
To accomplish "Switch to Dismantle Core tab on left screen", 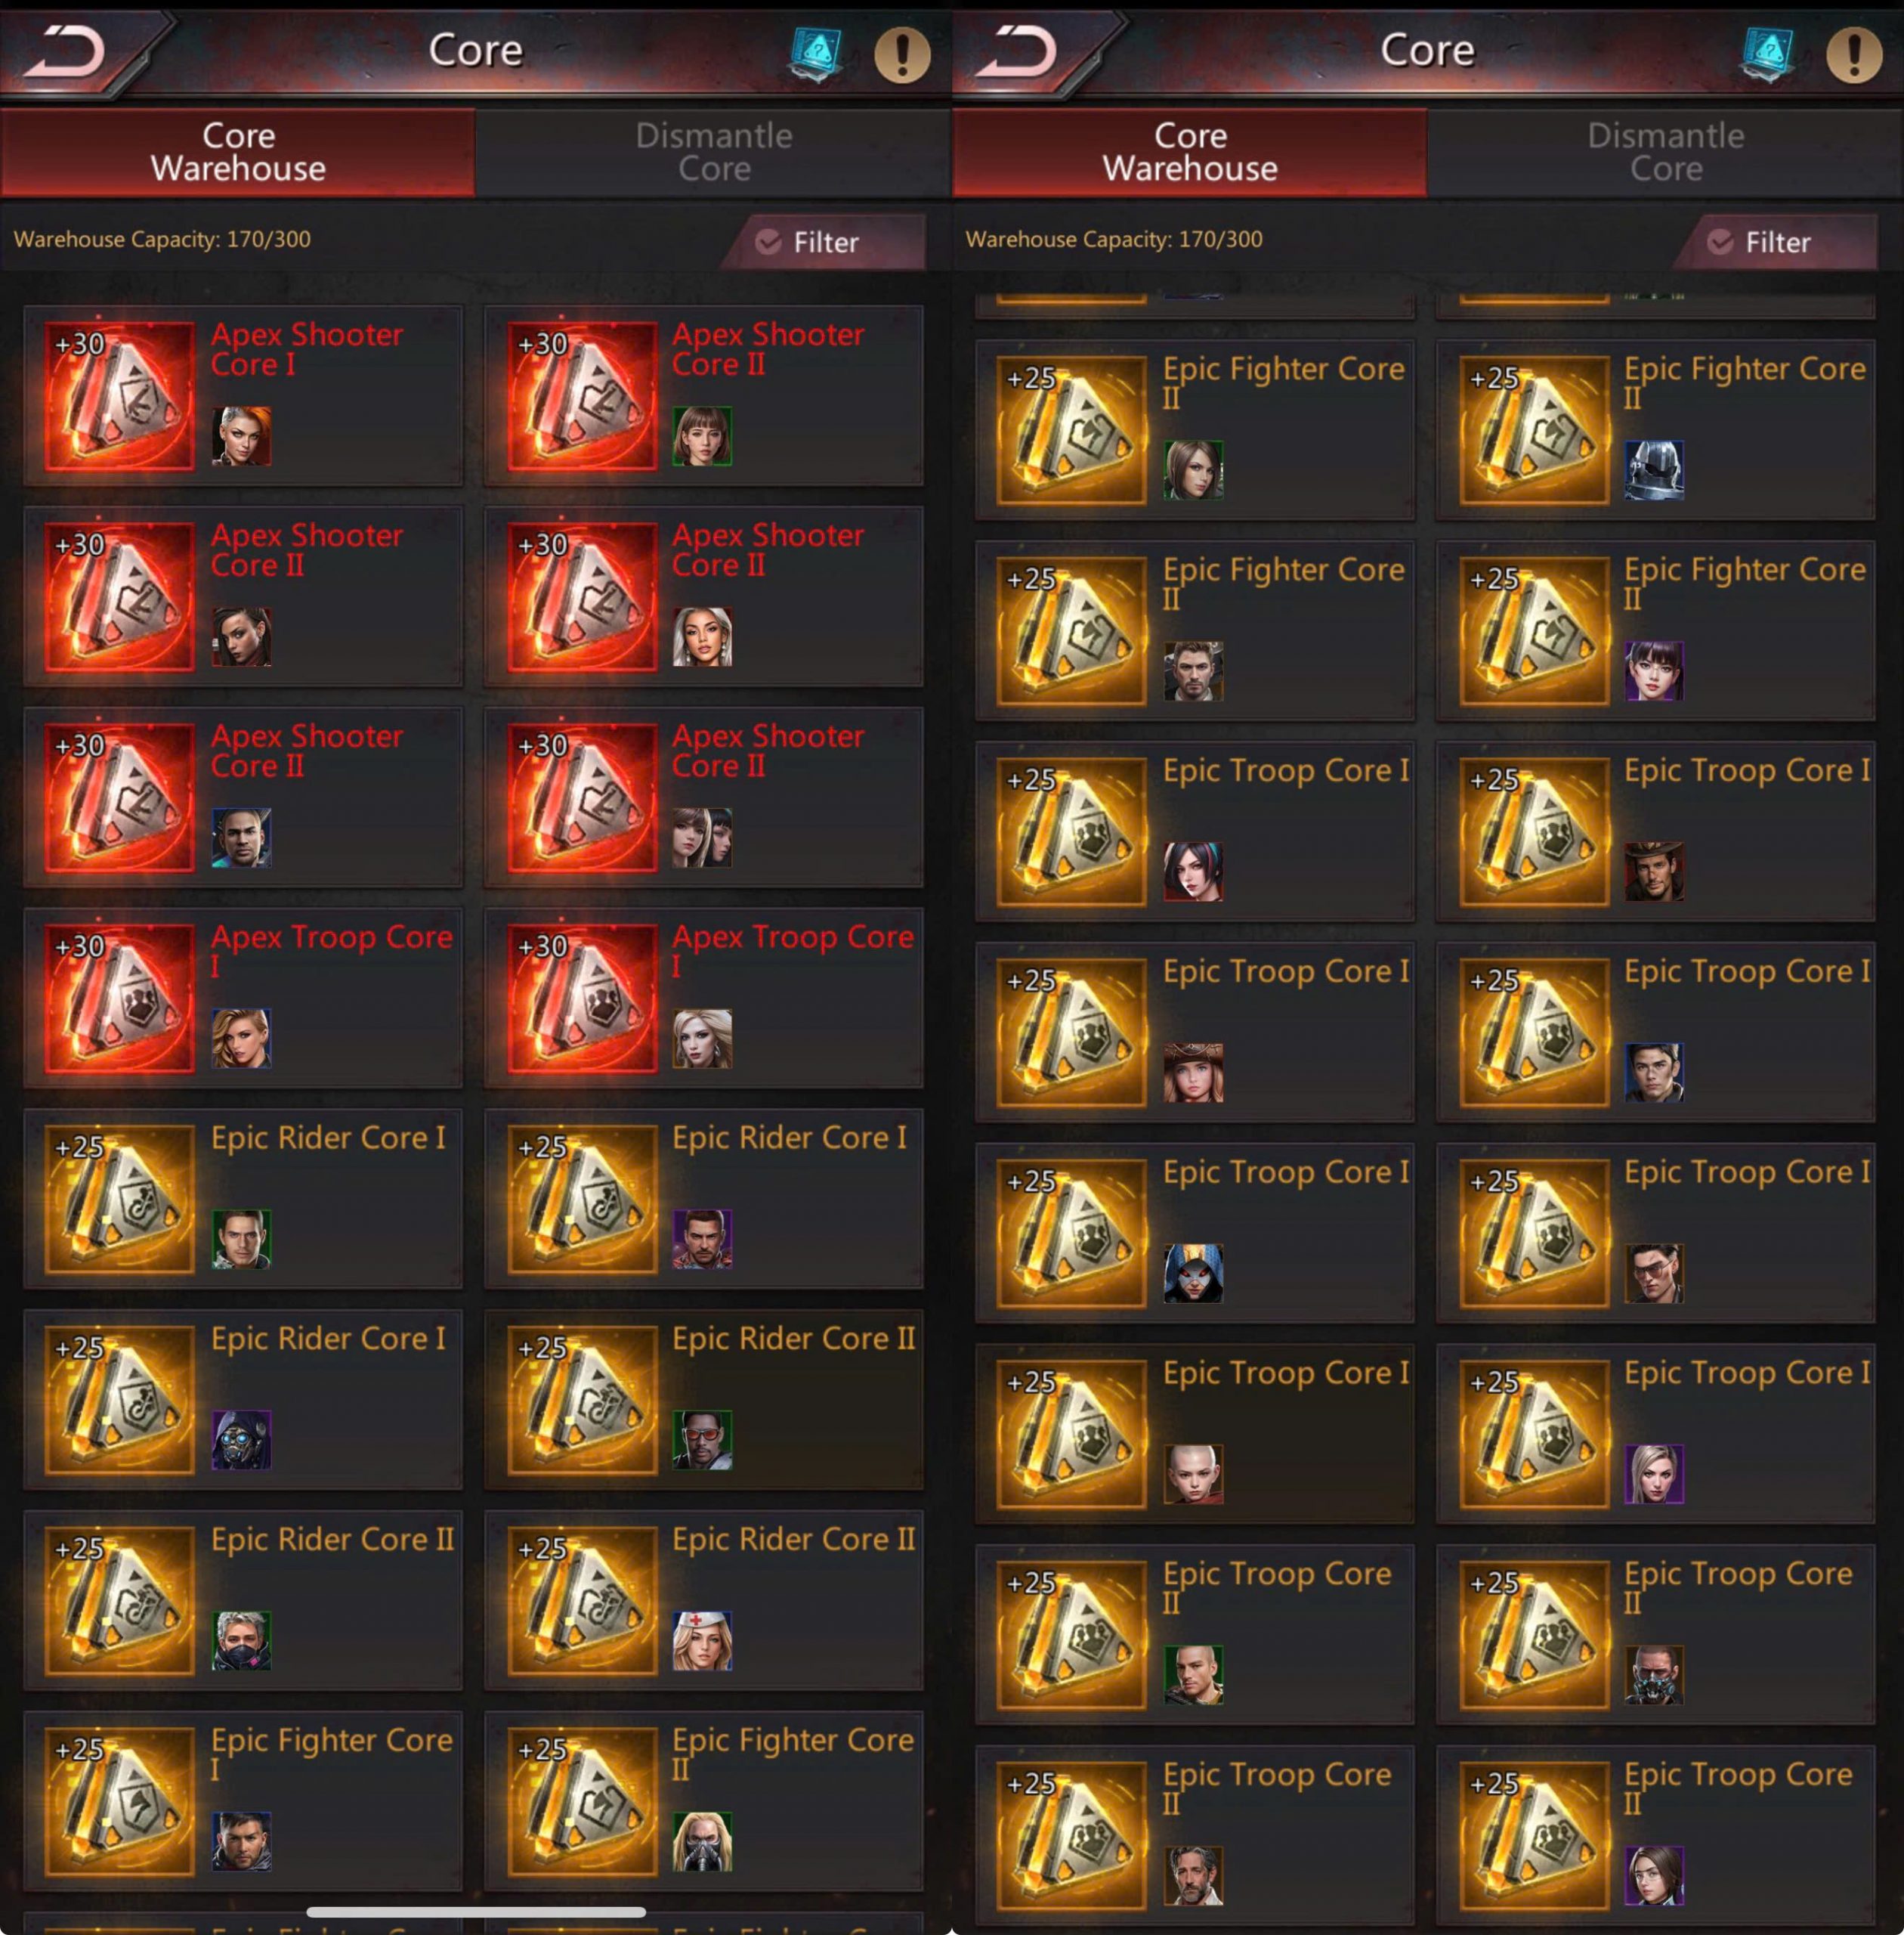I will (713, 152).
